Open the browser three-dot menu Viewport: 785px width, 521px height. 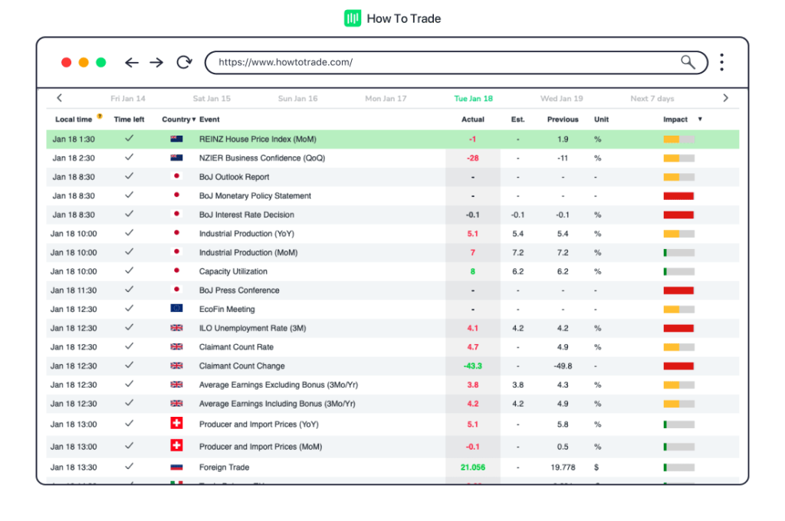tap(721, 63)
